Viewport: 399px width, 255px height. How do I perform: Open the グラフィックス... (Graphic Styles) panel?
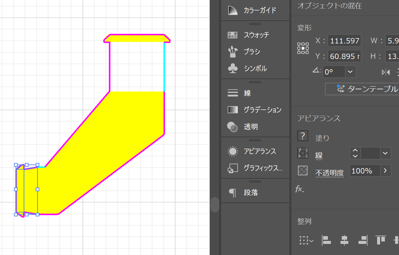coord(255,168)
